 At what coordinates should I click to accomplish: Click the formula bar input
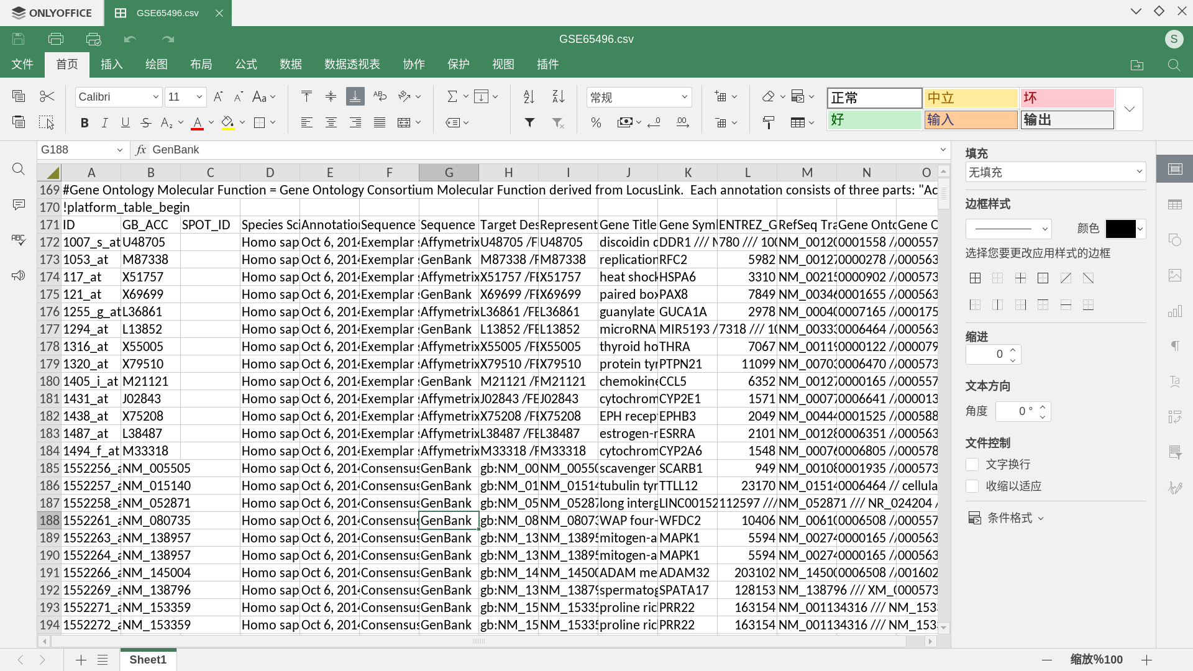[x=544, y=150]
